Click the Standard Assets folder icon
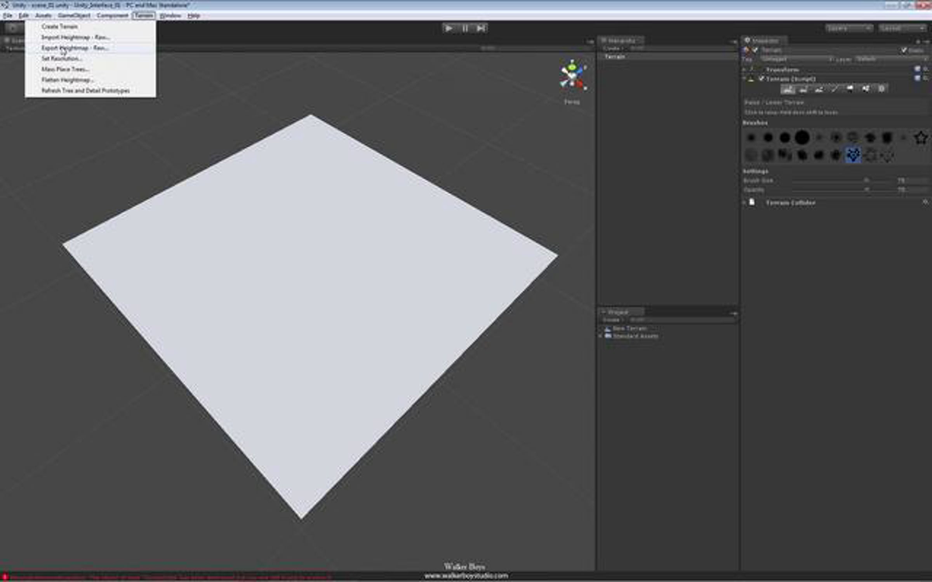Viewport: 932px width, 582px height. 608,336
